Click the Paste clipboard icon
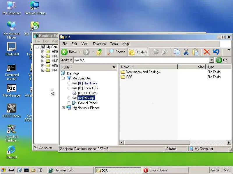233x174 pixels. click(x=195, y=52)
